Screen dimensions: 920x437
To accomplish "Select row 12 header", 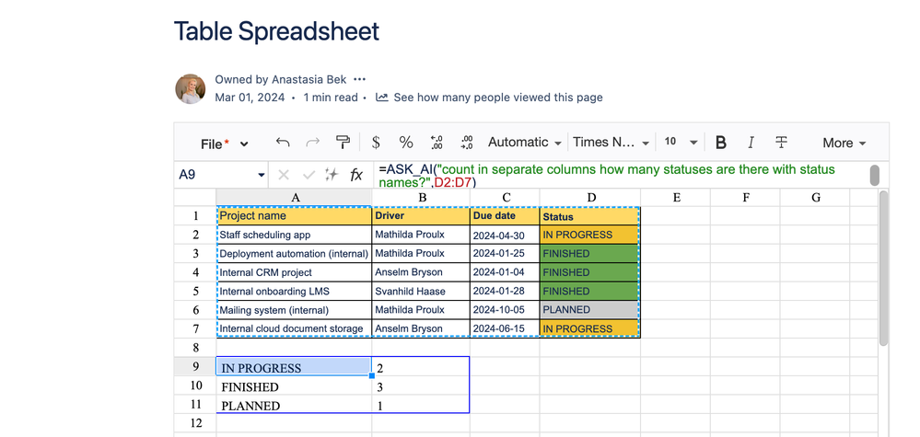I will (x=195, y=423).
